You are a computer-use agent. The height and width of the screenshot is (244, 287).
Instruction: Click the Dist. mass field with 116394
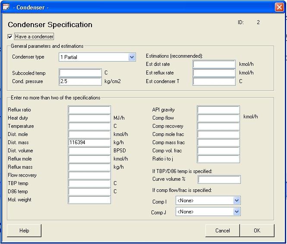89,142
